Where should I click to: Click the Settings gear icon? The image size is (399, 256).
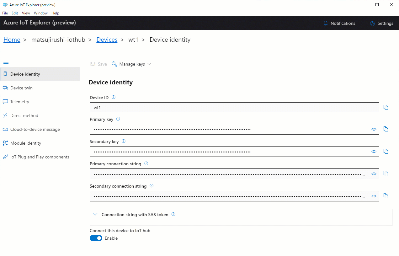pos(373,23)
